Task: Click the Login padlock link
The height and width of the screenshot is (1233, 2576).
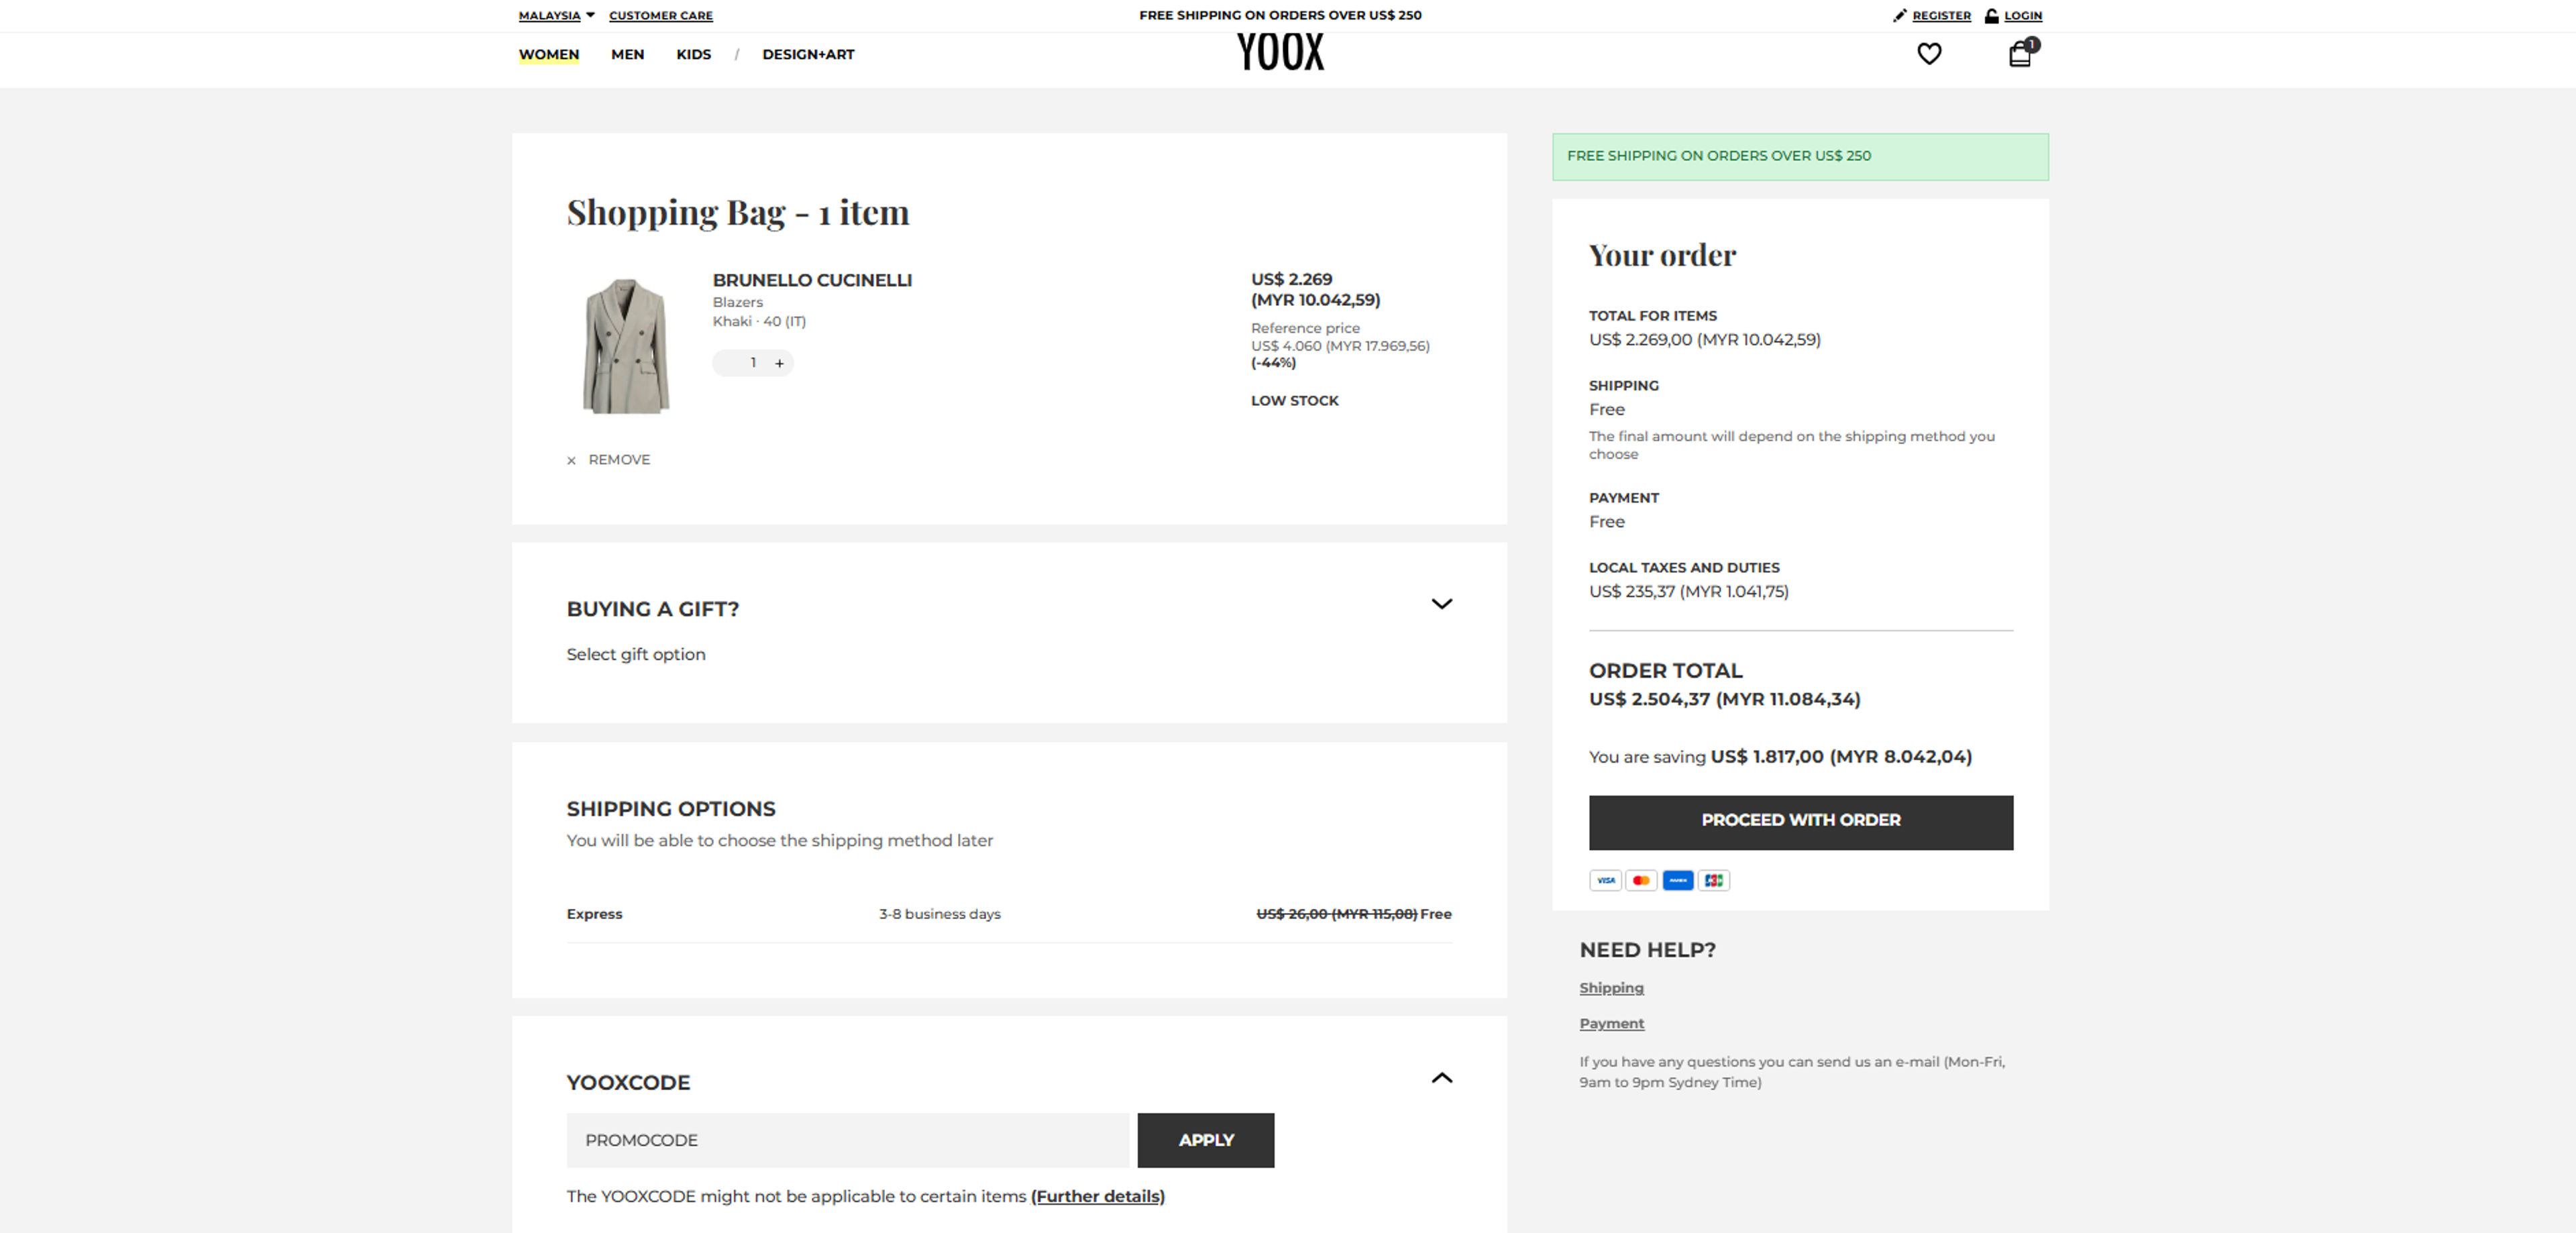Action: tap(2013, 15)
